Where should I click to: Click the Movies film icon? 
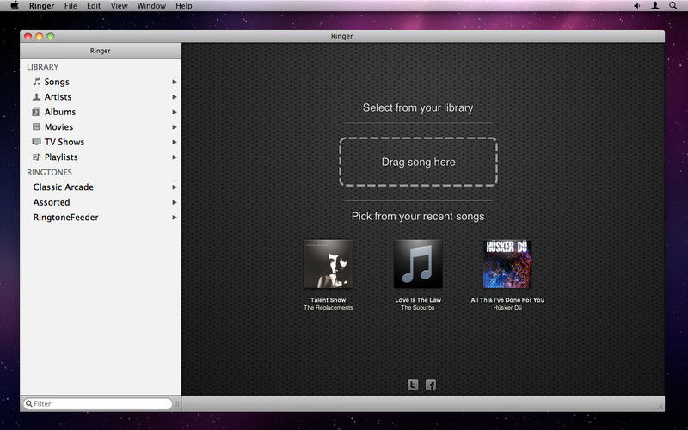coord(36,126)
